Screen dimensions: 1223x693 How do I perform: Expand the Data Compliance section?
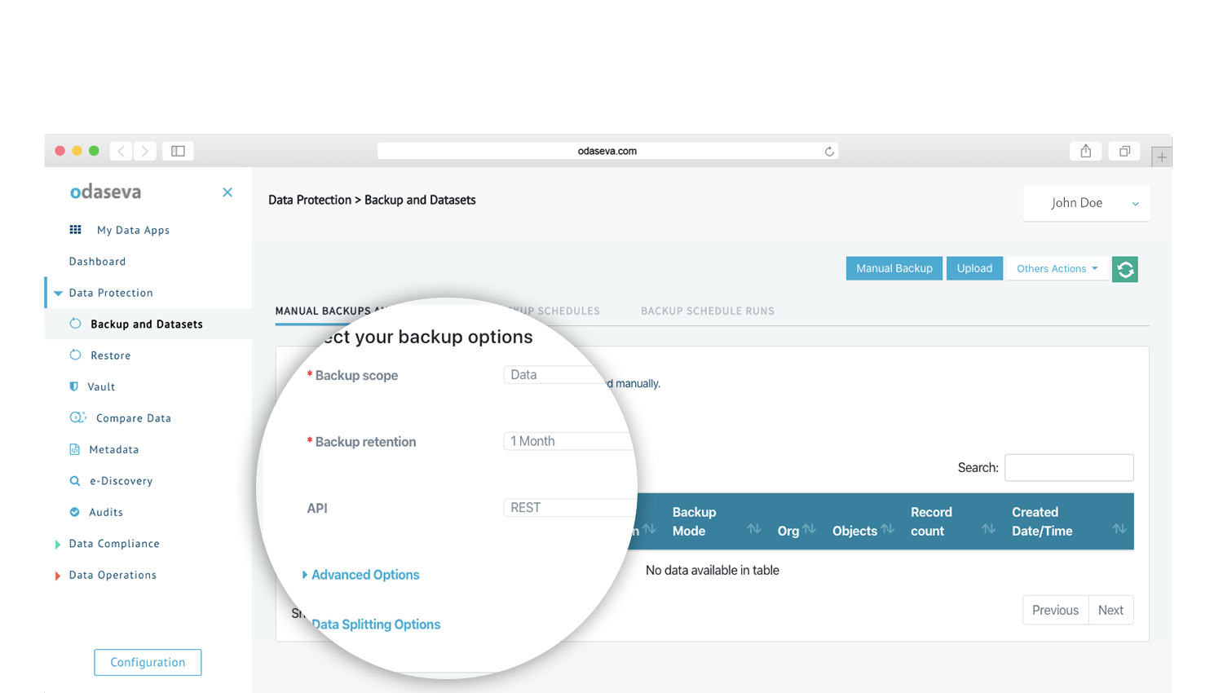pyautogui.click(x=57, y=544)
